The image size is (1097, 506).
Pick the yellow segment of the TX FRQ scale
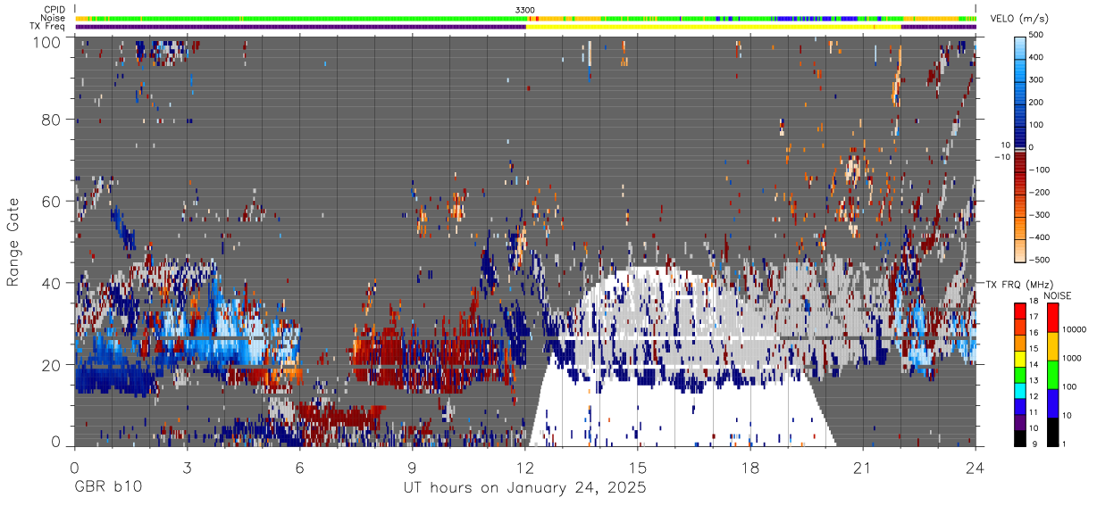[x=1020, y=359]
